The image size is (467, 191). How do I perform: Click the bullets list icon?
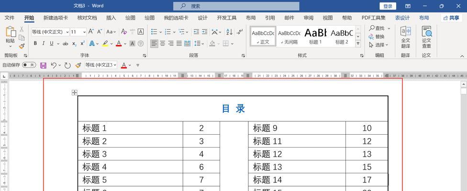[154, 32]
